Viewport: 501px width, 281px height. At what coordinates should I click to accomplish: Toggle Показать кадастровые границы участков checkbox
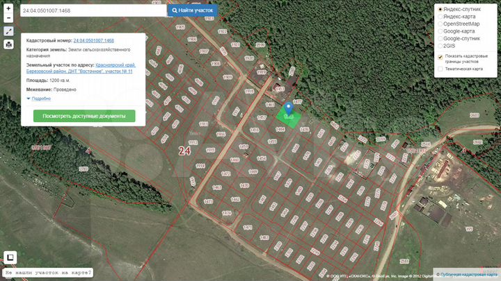[440, 57]
